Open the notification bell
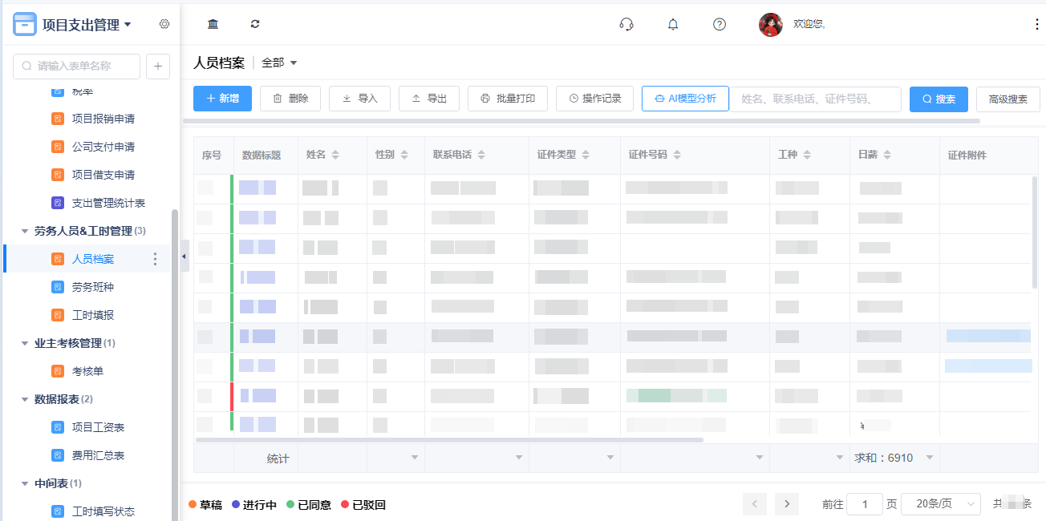 coord(673,24)
